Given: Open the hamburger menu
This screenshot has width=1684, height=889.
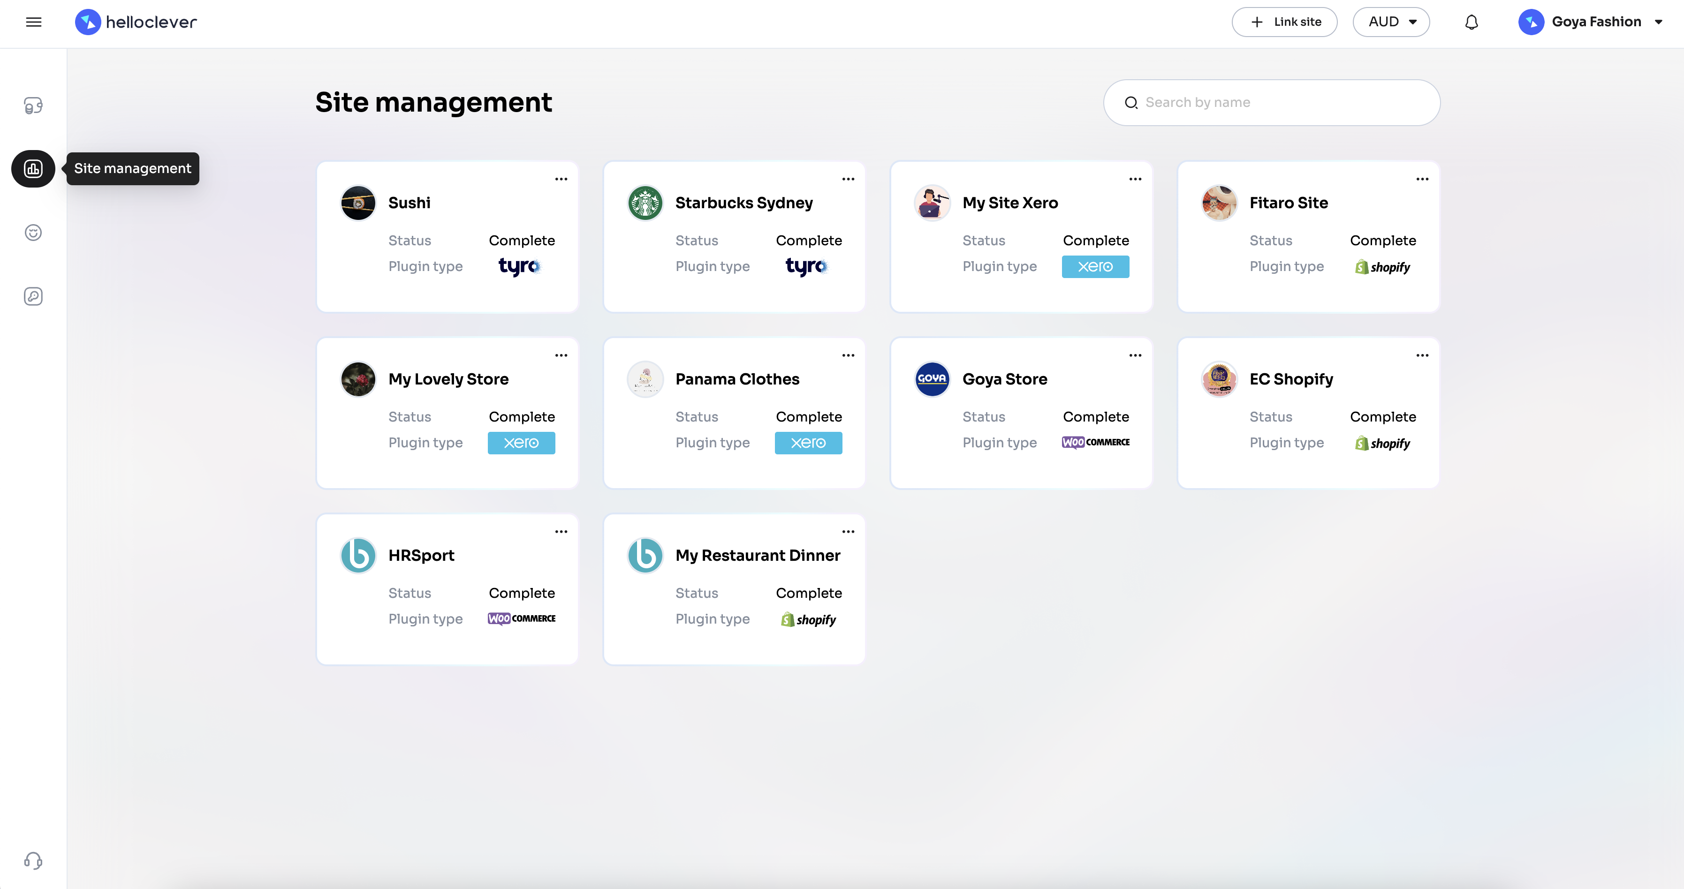Looking at the screenshot, I should pos(33,22).
